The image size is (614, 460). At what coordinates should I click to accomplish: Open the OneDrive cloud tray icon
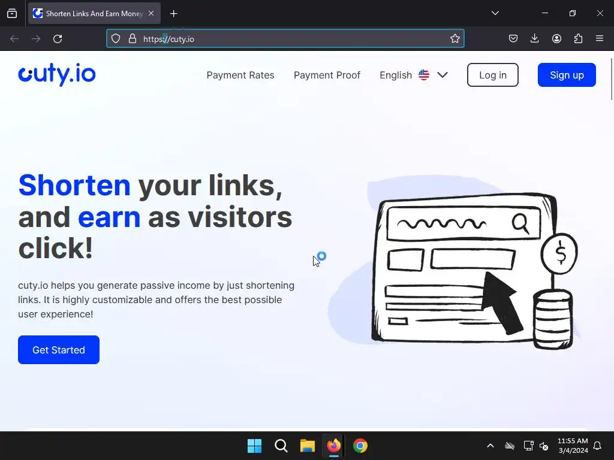(x=510, y=446)
